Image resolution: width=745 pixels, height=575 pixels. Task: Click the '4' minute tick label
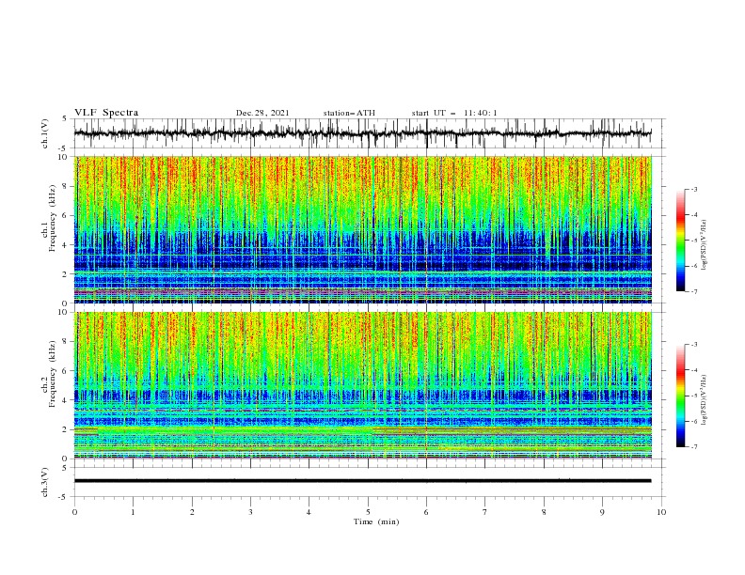coord(309,512)
